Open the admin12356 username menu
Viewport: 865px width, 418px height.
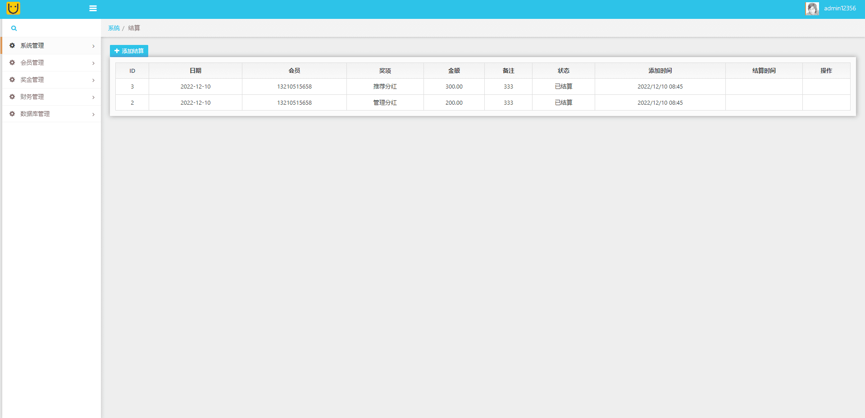coord(840,8)
